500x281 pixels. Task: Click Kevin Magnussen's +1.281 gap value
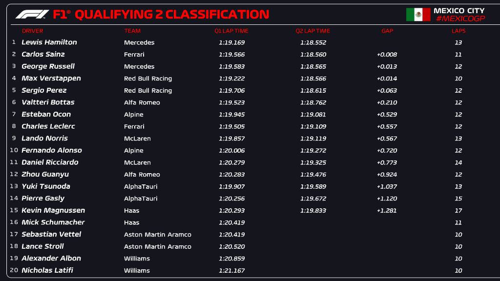coord(387,211)
